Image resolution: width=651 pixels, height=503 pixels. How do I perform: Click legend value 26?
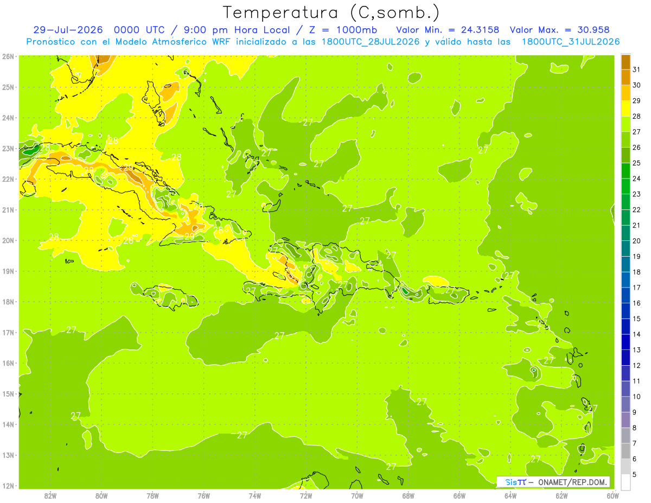[636, 147]
